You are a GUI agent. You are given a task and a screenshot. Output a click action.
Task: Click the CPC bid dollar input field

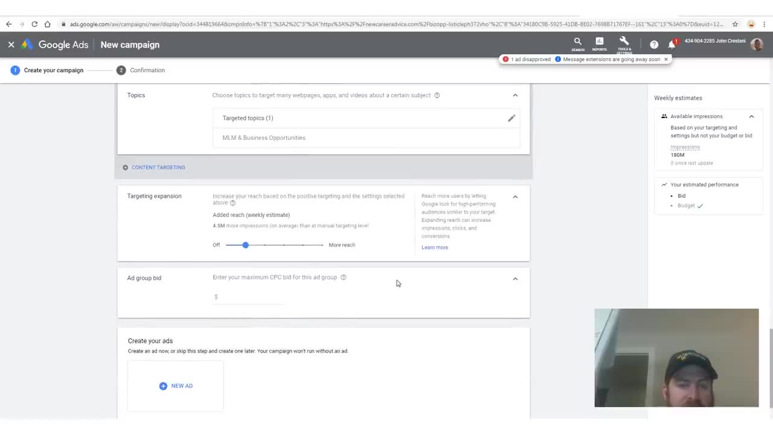(248, 297)
